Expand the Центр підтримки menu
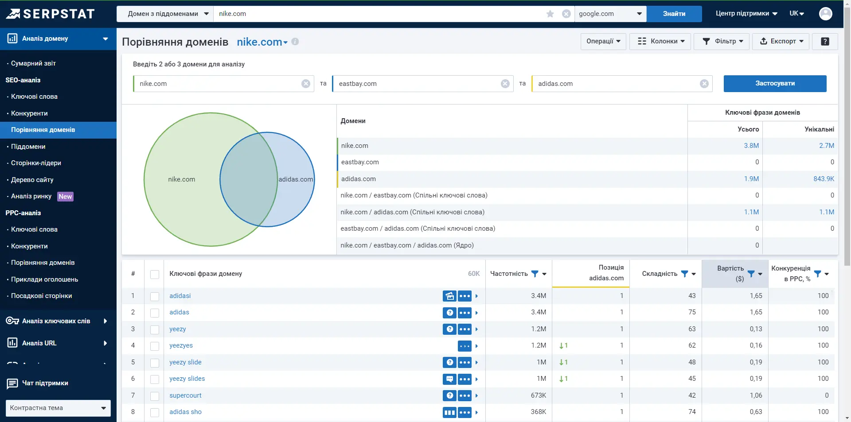The image size is (851, 422). pyautogui.click(x=746, y=14)
